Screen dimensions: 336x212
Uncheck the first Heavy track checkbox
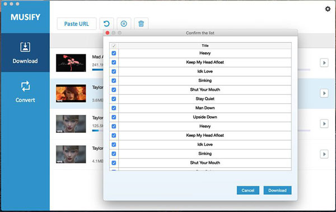(x=114, y=53)
